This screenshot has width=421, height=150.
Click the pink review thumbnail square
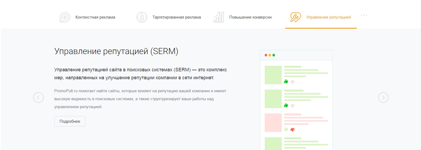point(273,123)
